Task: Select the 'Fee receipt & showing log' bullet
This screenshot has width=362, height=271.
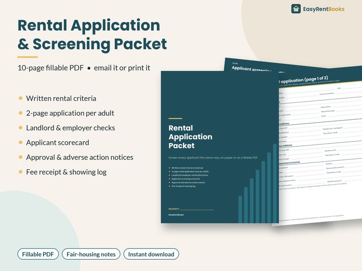Action: coord(66,172)
